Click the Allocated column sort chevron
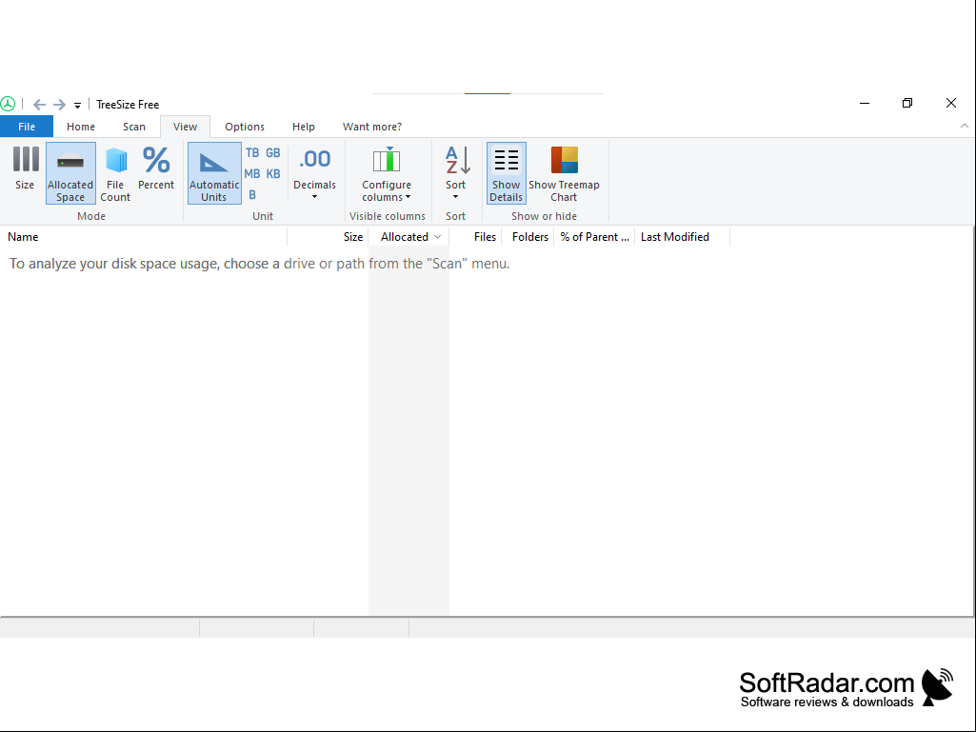 click(438, 237)
